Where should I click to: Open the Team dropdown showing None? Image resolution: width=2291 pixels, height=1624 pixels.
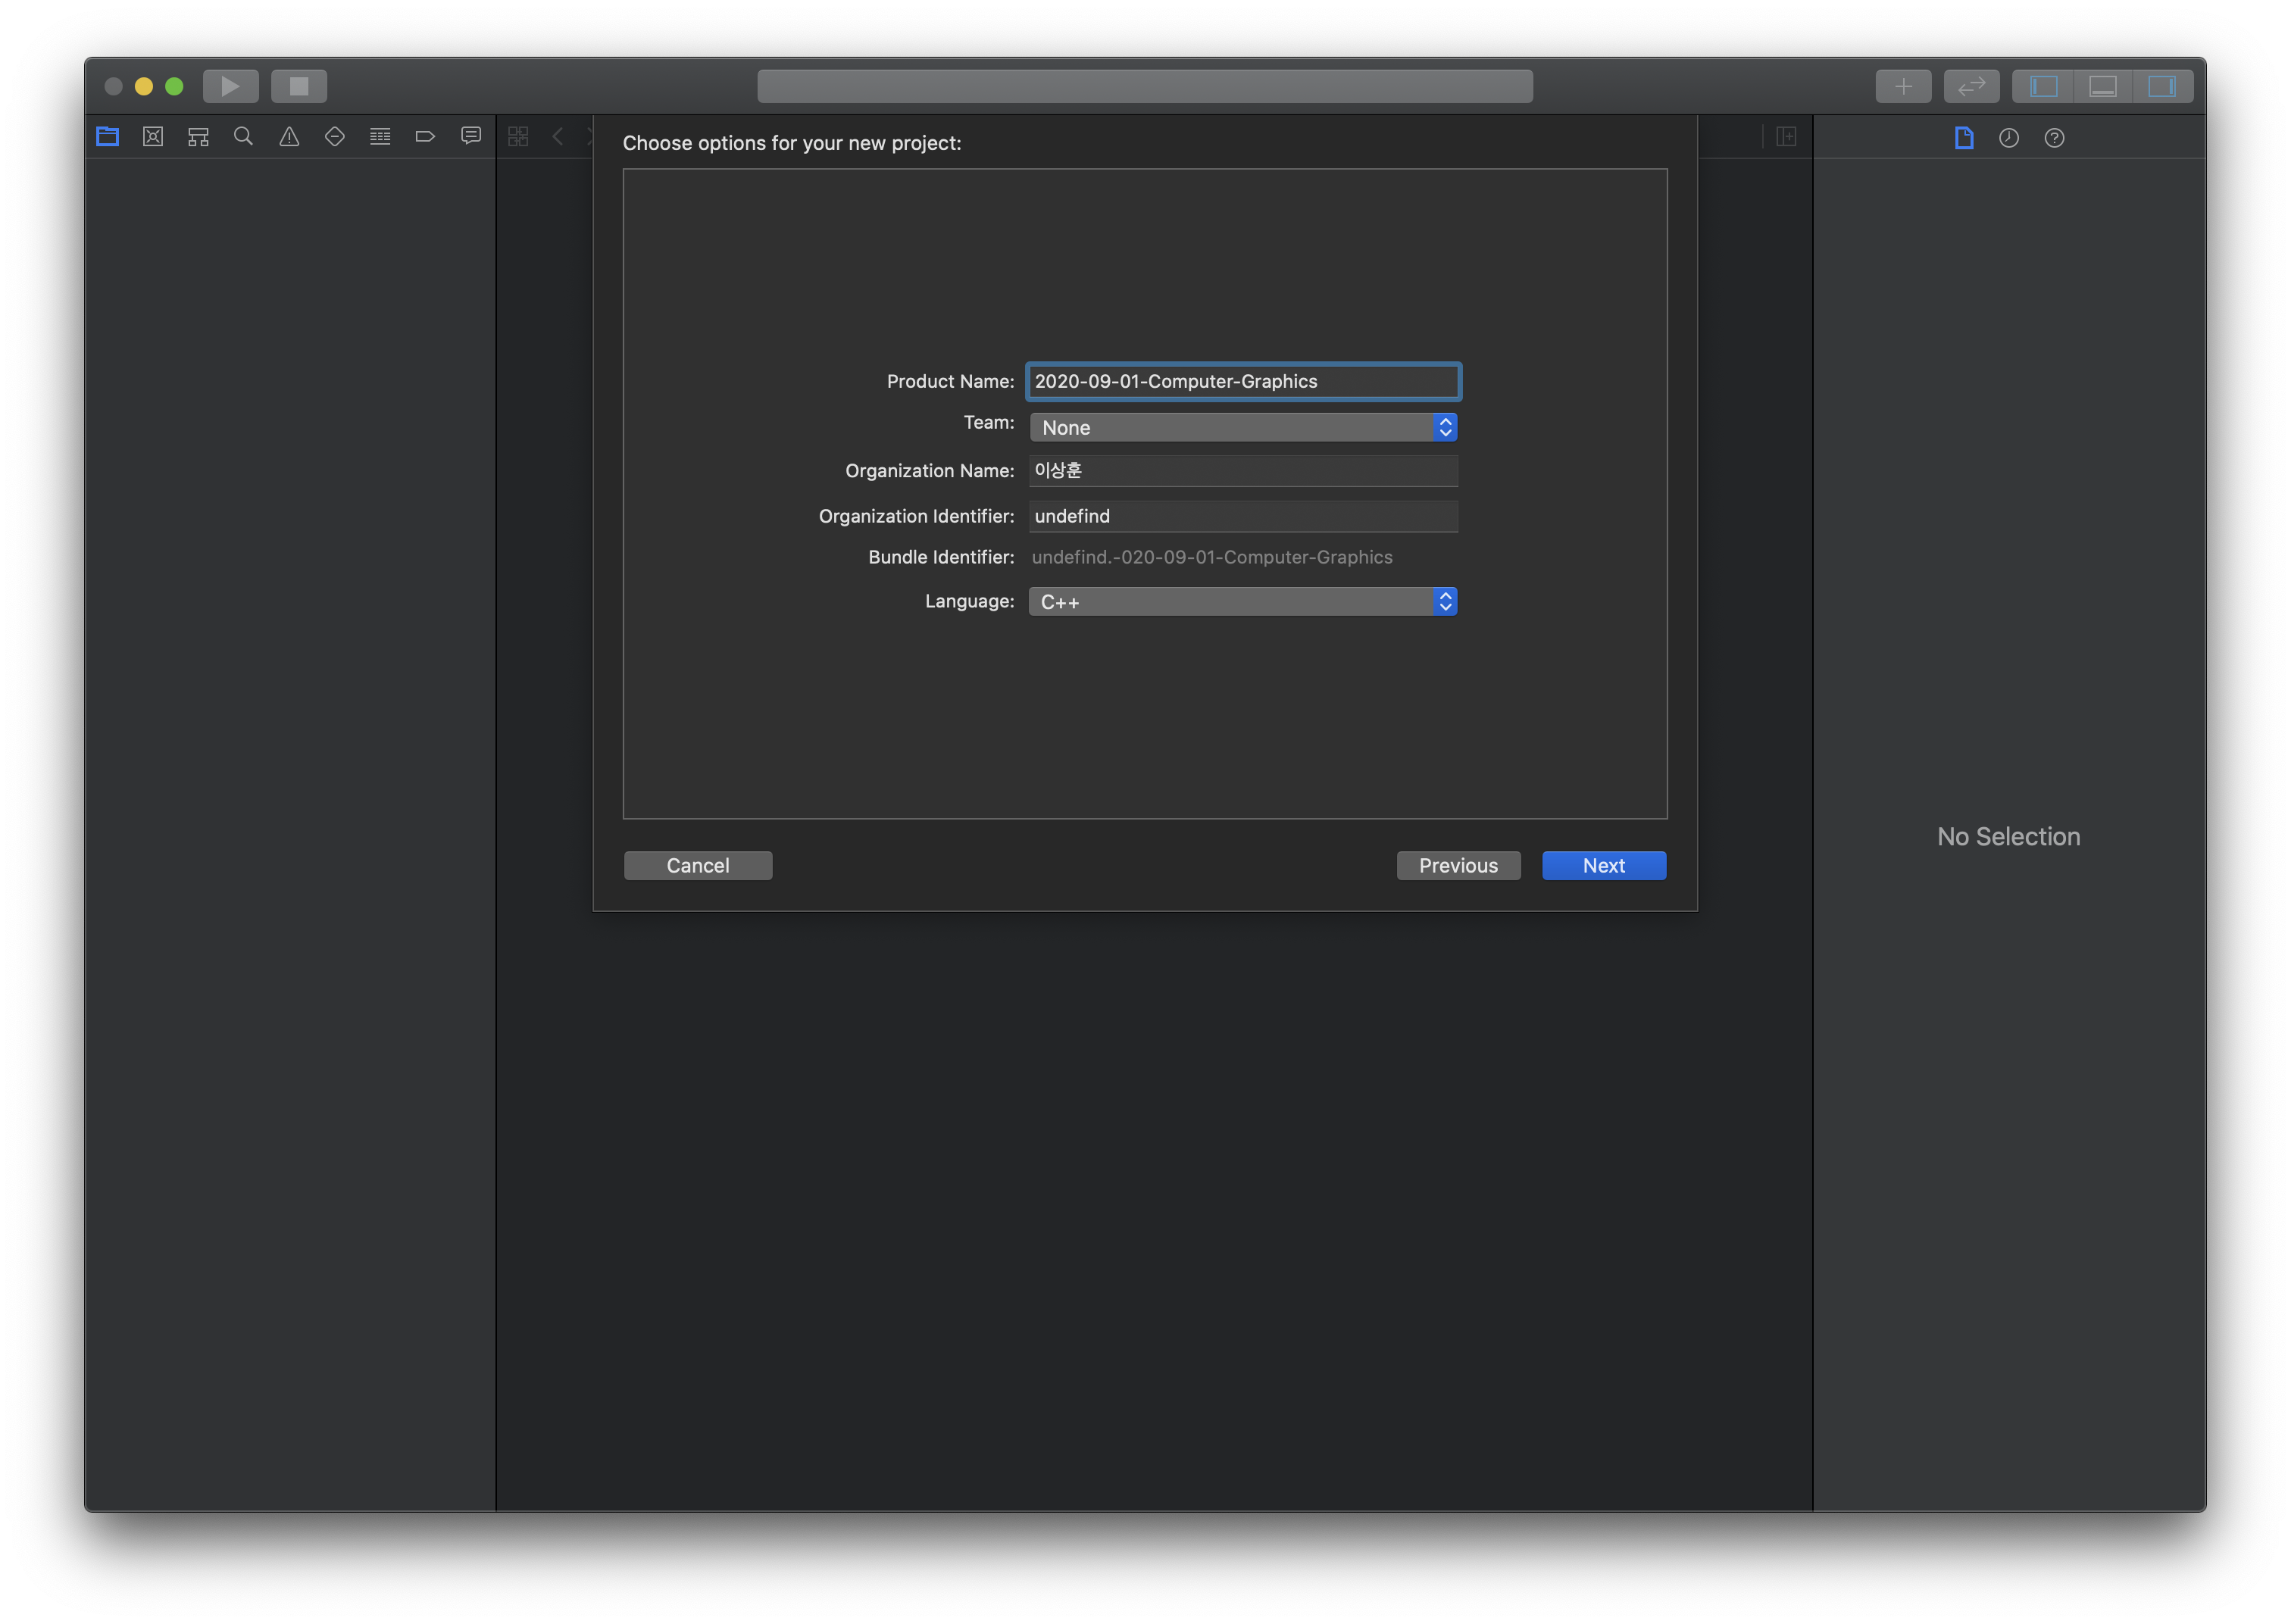pyautogui.click(x=1243, y=427)
